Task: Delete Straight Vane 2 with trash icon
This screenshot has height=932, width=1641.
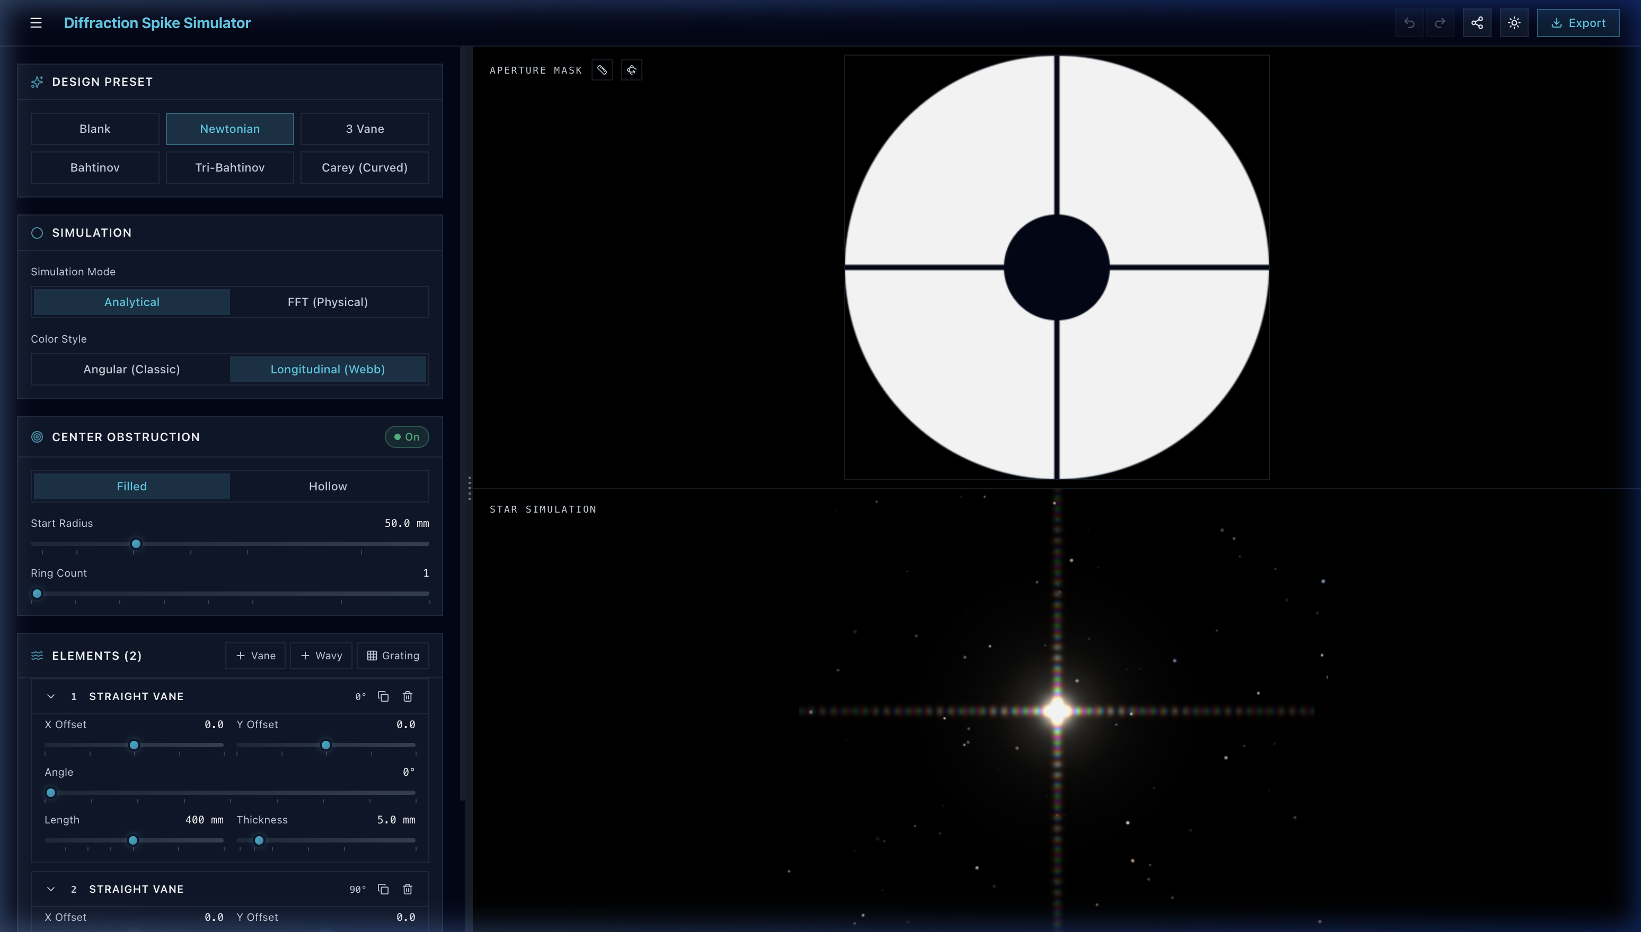Action: [x=408, y=889]
